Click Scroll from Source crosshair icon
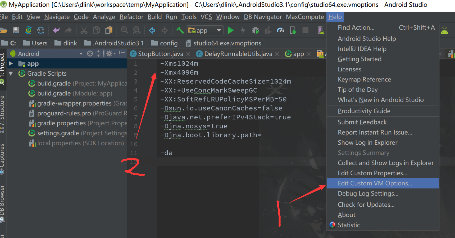 tap(90, 54)
